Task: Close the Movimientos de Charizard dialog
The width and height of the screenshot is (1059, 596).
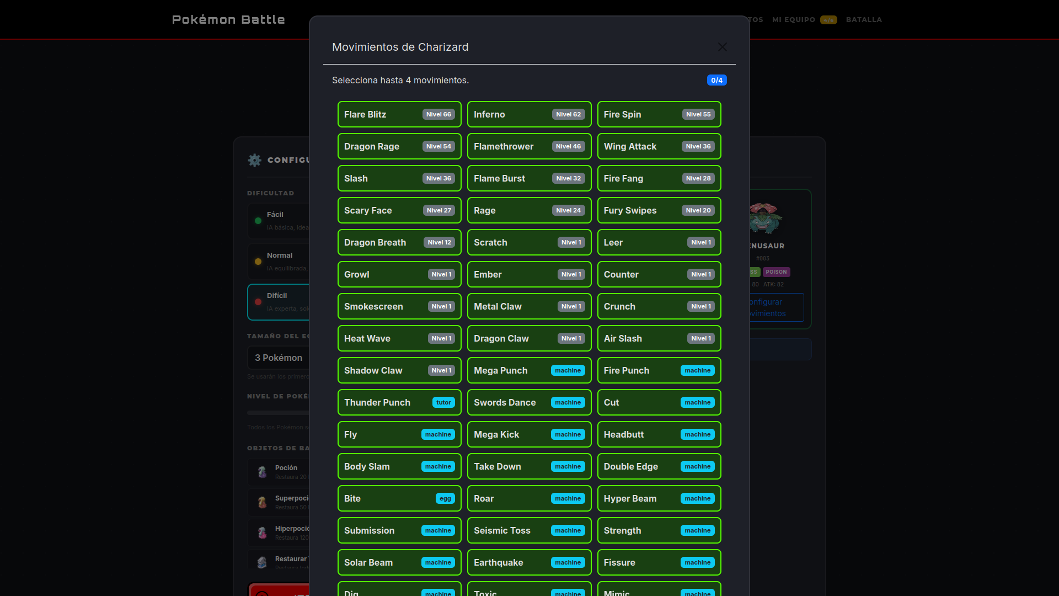Action: point(722,47)
